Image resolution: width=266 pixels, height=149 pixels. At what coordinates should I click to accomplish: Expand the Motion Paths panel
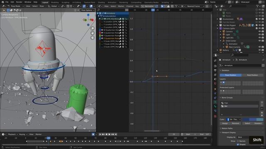pos(227,128)
